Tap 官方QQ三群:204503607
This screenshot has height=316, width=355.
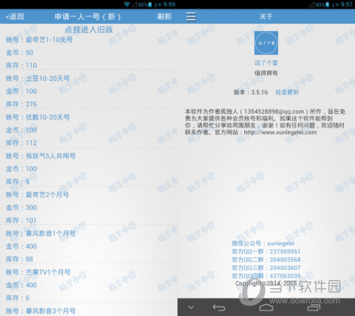[266, 268]
